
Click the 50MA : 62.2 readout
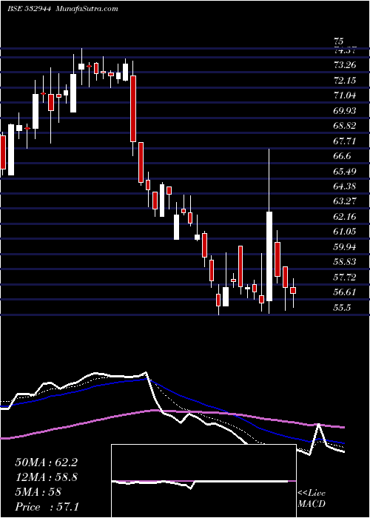46,462
